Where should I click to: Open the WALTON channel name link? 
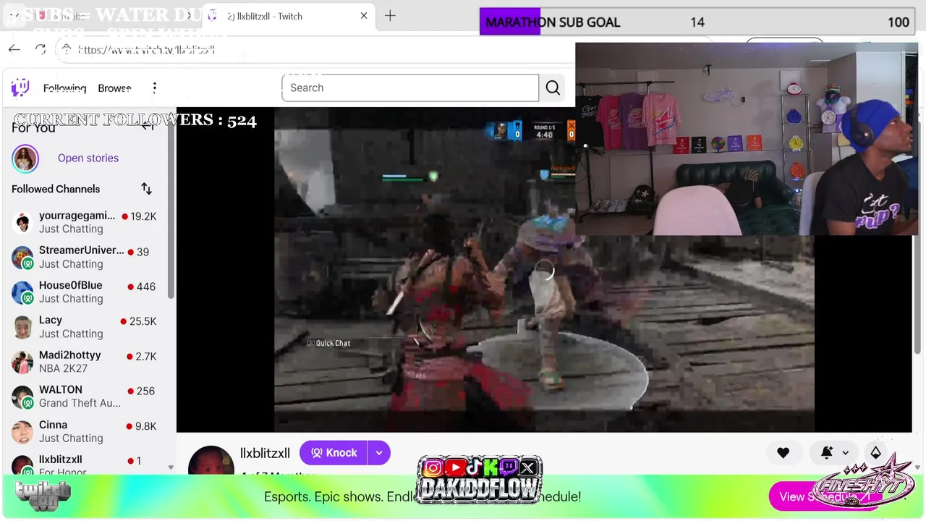[x=61, y=390]
